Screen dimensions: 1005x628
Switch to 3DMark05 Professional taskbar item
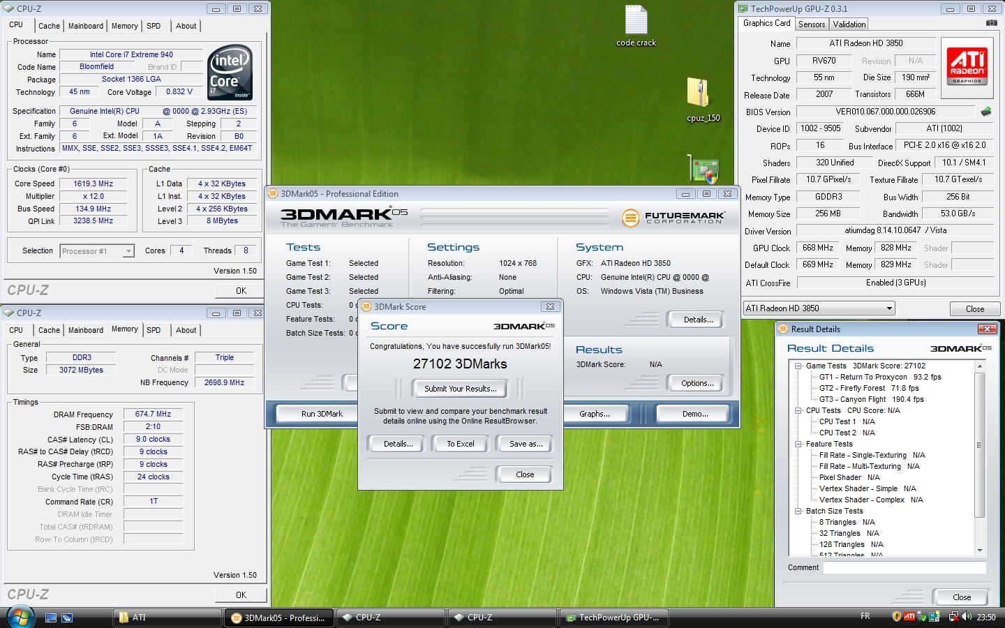(x=278, y=618)
